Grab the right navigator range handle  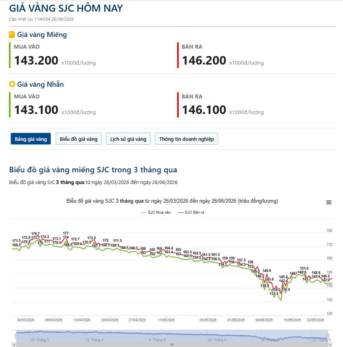point(328,336)
